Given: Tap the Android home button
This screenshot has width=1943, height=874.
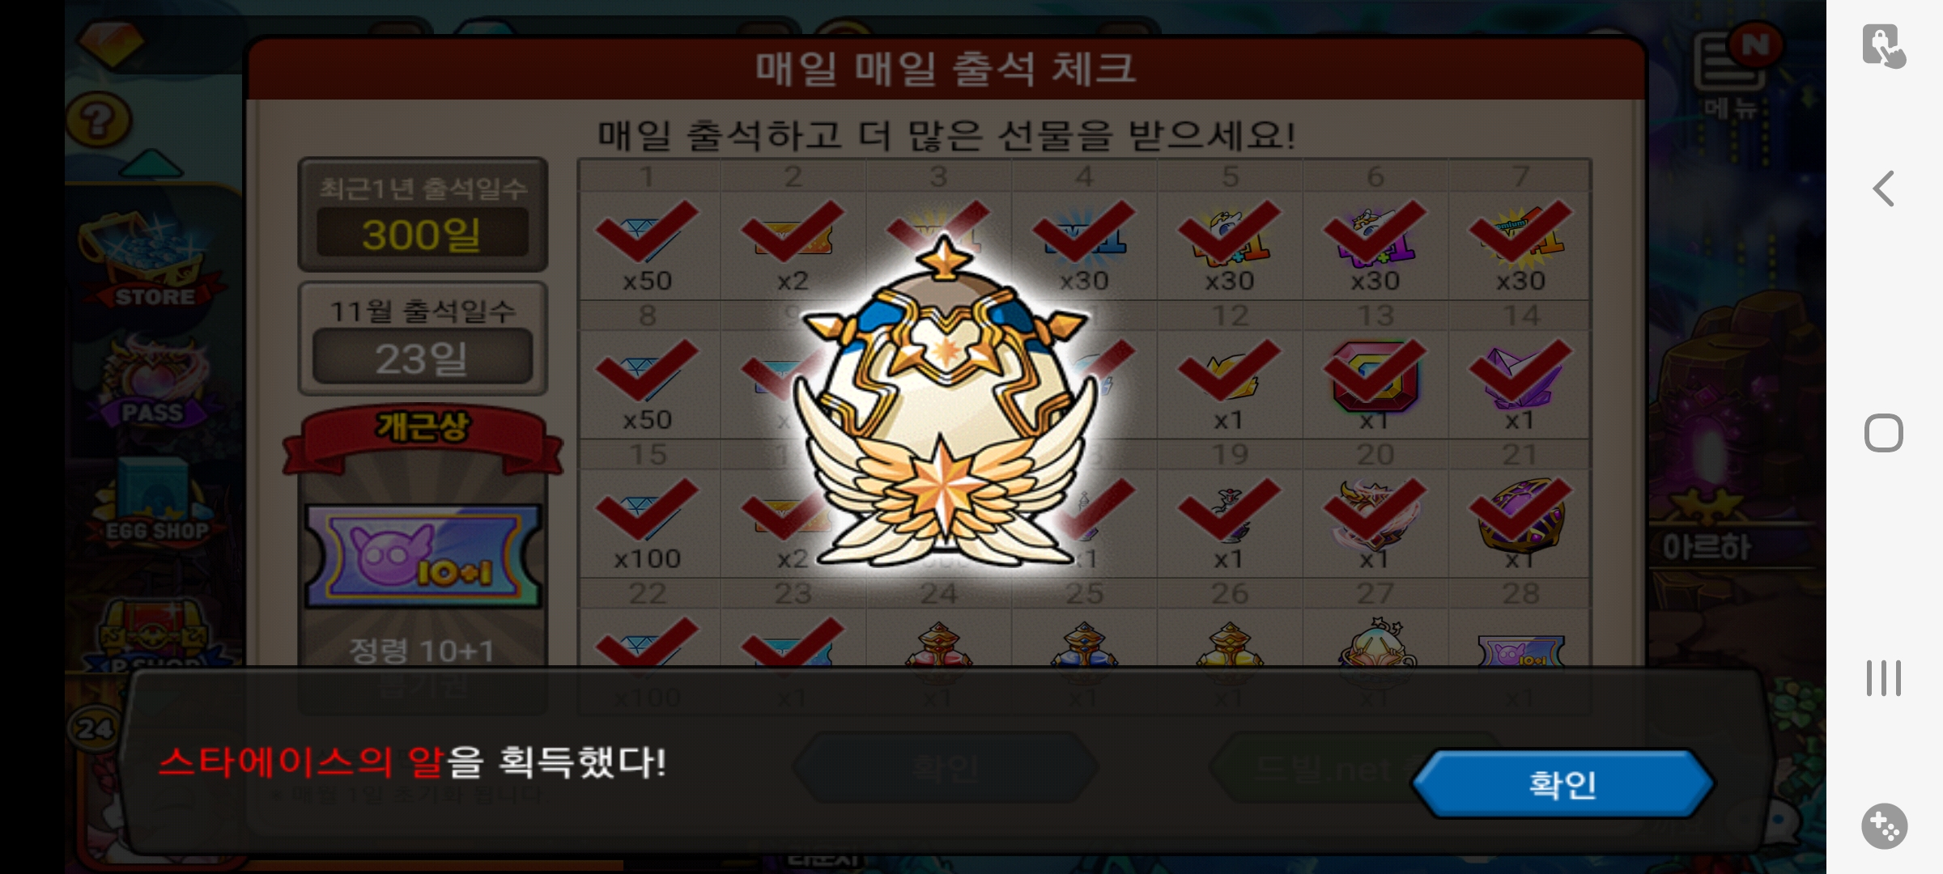Looking at the screenshot, I should tap(1884, 433).
